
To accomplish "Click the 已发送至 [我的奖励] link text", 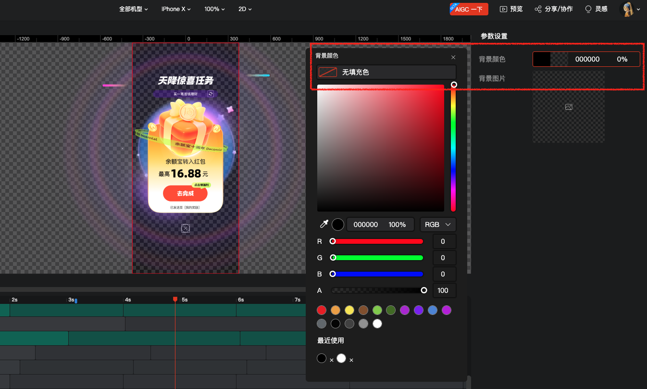I will [x=185, y=208].
